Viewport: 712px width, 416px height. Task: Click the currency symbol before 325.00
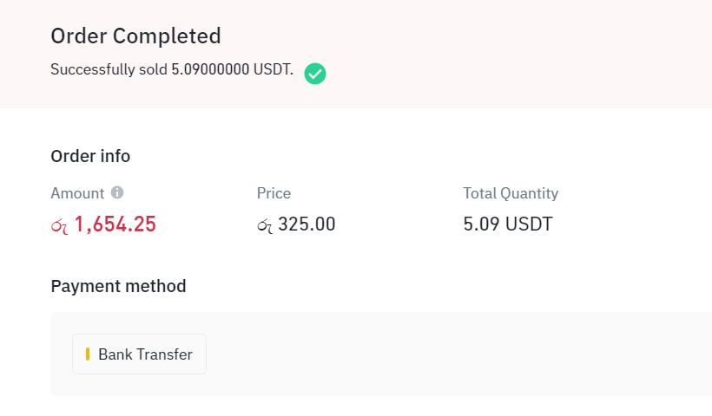coord(265,225)
